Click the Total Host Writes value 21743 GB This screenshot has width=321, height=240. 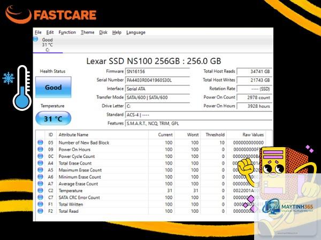click(255, 80)
